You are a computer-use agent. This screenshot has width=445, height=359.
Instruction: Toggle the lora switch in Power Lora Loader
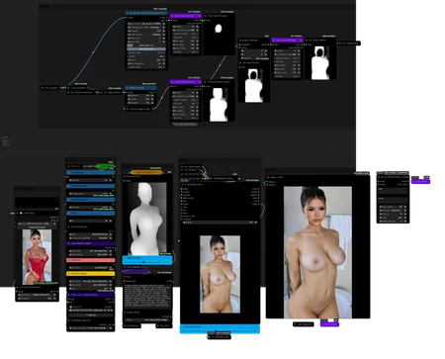pos(70,311)
